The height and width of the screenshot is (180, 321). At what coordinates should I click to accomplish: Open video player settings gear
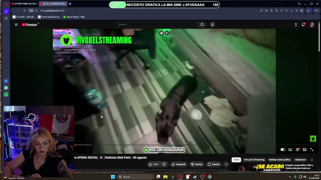pos(297,149)
